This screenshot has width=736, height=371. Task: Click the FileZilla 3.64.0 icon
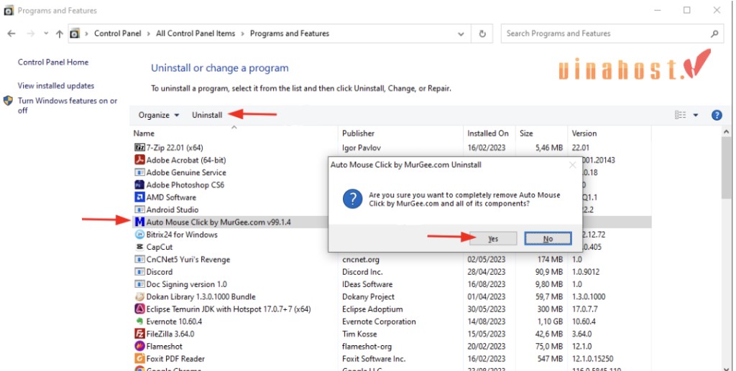(139, 334)
